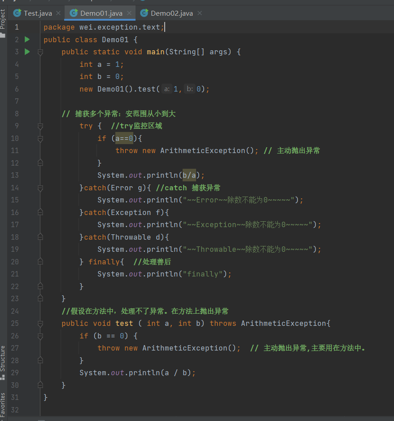
Task: Open the Structure tool window
Action: 3,358
